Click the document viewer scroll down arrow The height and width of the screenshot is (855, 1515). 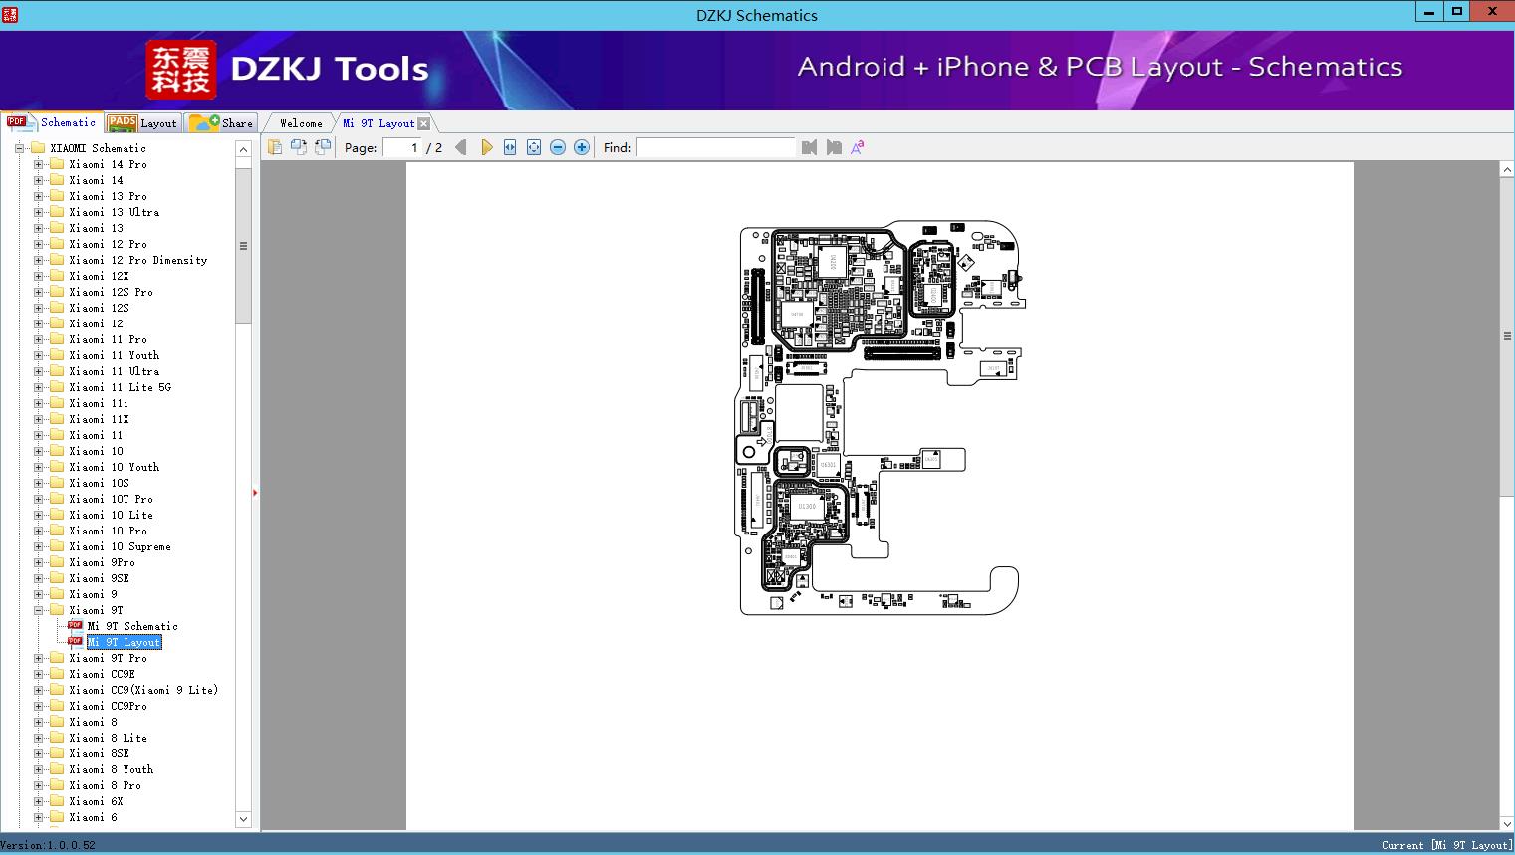[x=1507, y=822]
